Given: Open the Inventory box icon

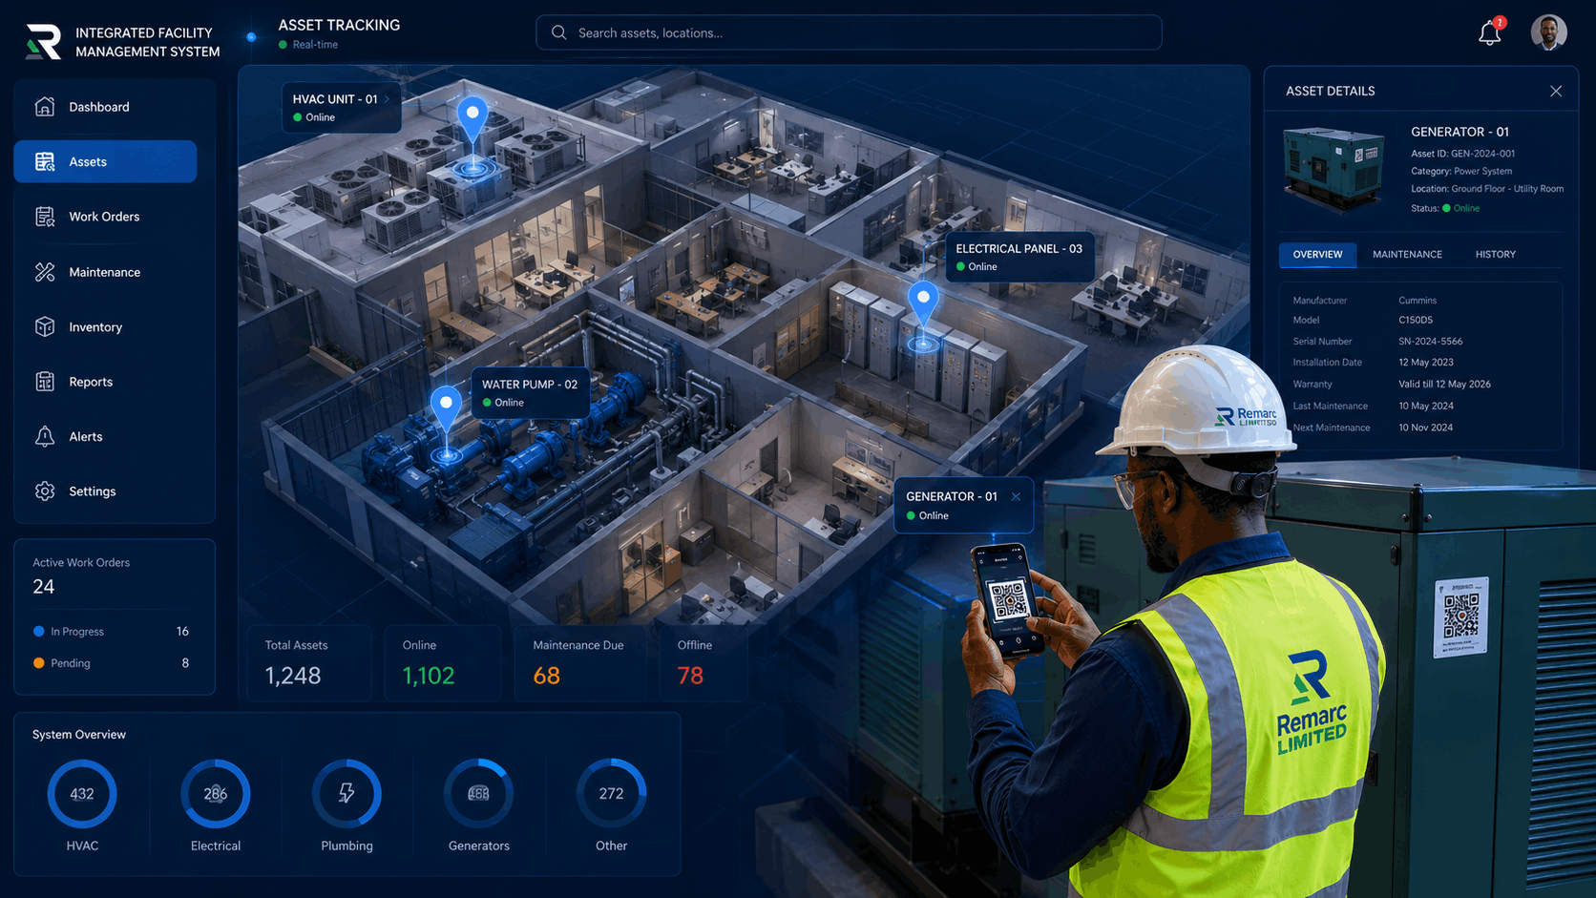Looking at the screenshot, I should pyautogui.click(x=45, y=326).
